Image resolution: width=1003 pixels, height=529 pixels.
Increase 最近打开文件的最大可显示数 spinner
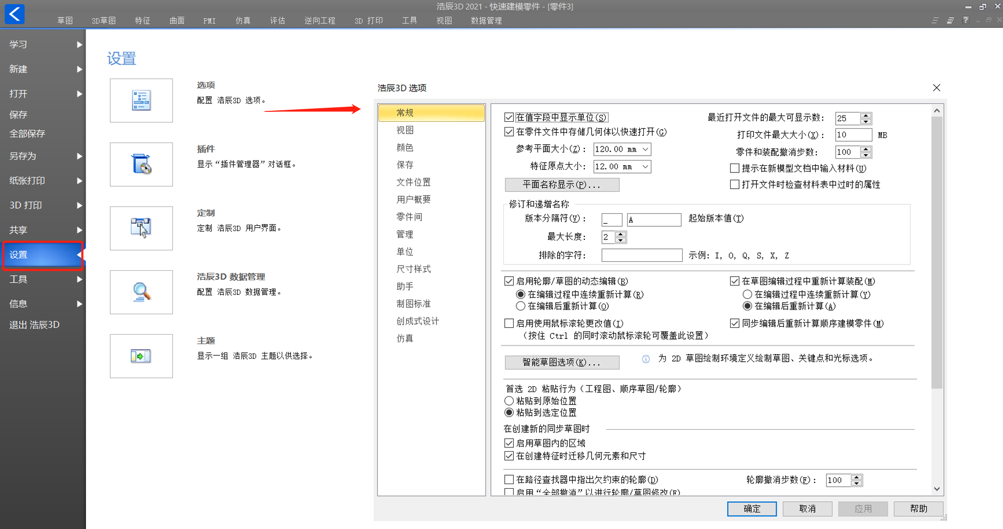tap(866, 116)
